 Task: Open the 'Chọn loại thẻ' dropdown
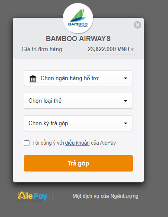click(78, 101)
